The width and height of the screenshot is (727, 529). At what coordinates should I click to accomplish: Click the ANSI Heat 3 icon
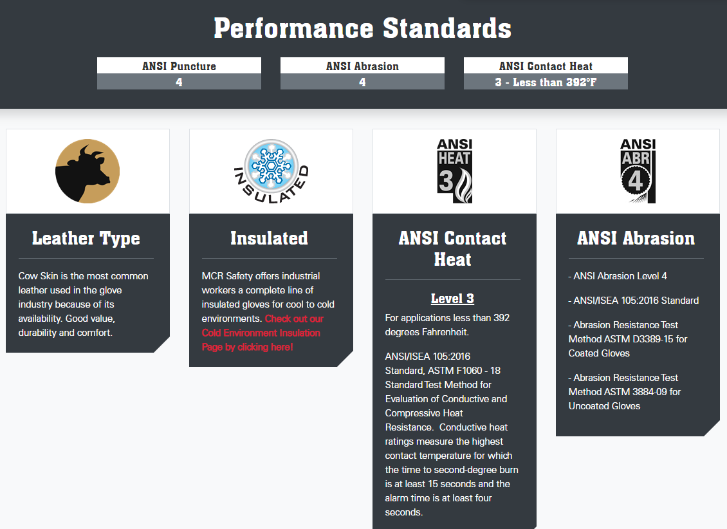454,171
